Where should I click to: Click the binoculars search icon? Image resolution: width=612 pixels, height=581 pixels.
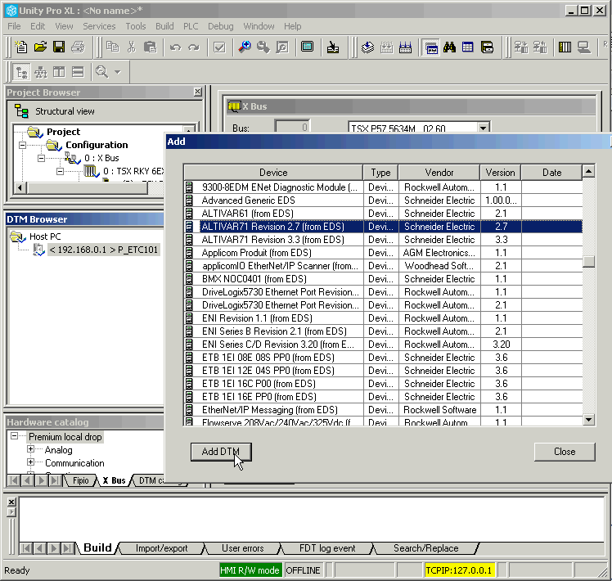click(450, 47)
